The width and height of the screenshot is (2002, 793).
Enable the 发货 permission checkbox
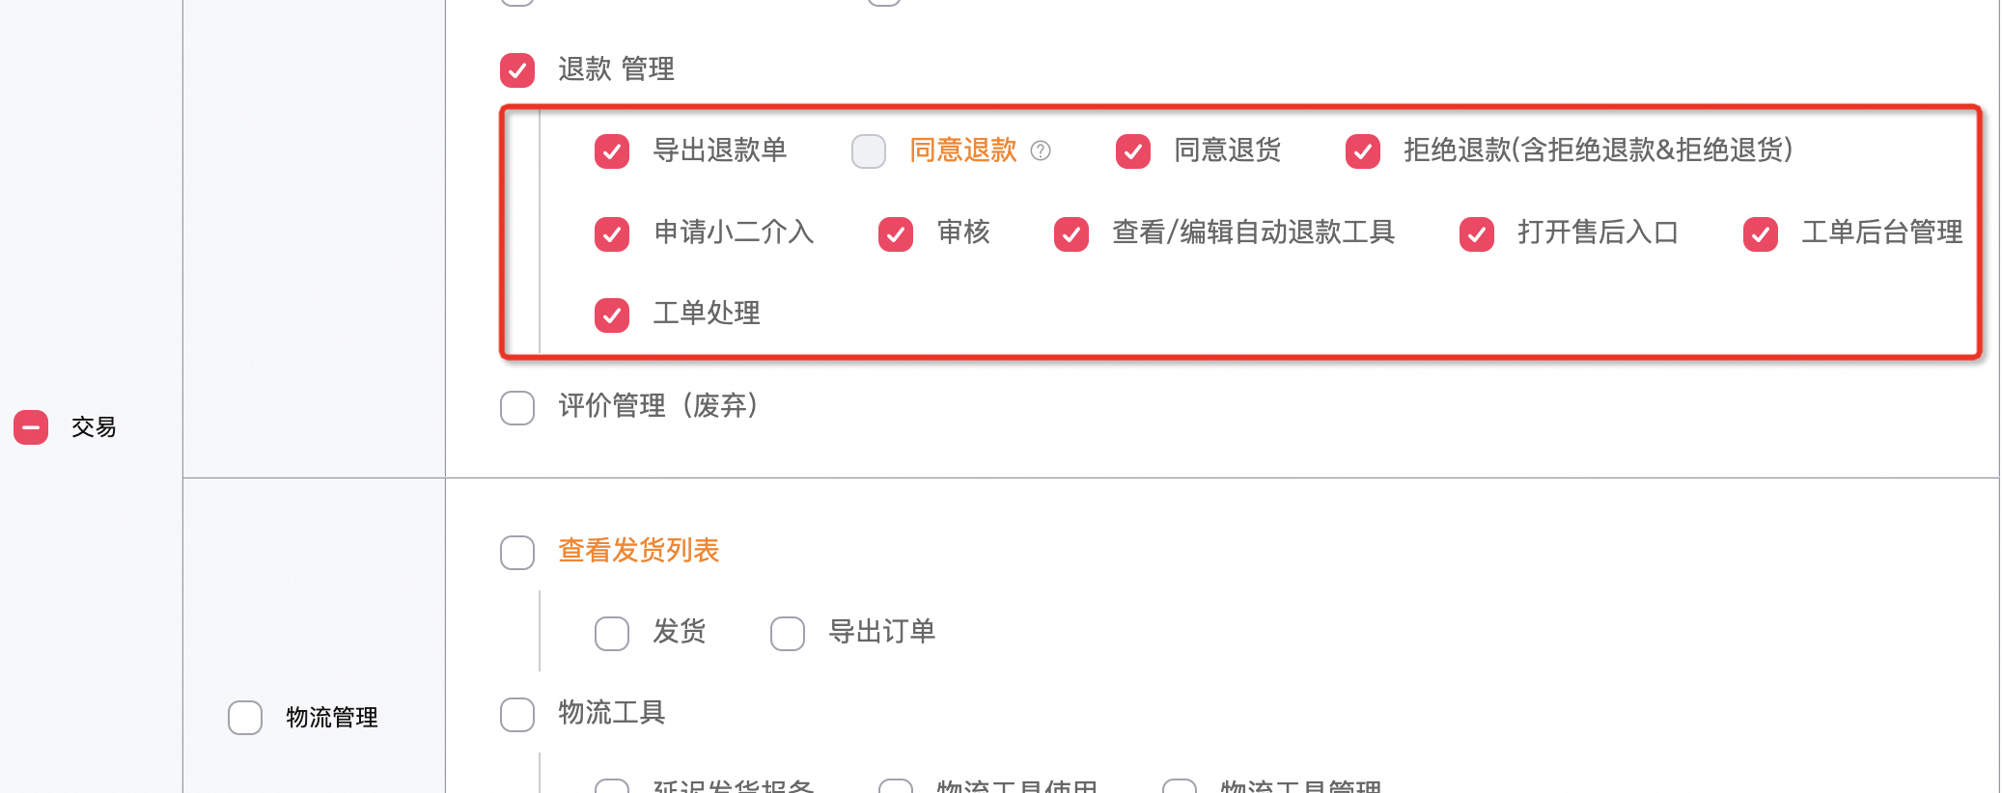click(612, 633)
